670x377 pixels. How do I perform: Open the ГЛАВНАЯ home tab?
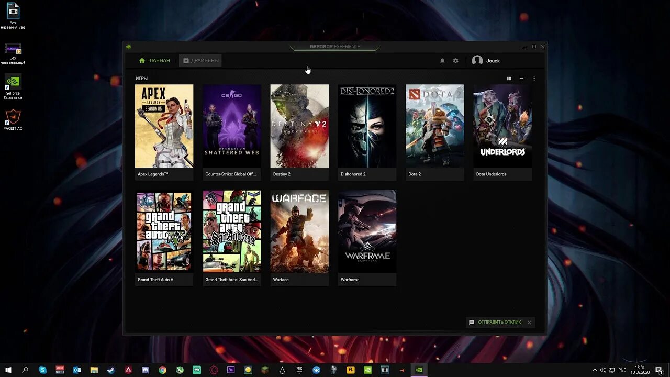pos(154,61)
